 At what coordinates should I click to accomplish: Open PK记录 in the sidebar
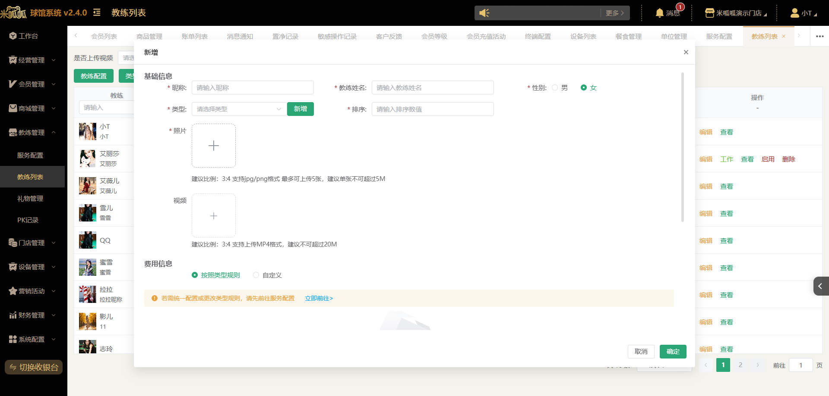coord(28,220)
